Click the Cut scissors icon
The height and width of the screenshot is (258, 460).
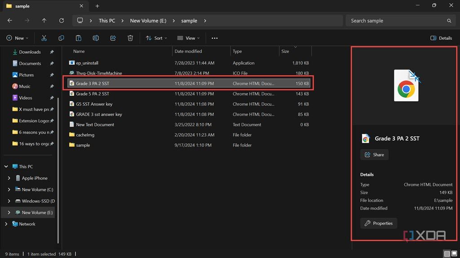(44, 38)
